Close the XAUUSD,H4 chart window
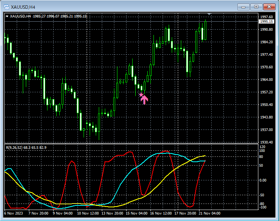The width and height of the screenshot is (280, 221). pos(269,7)
